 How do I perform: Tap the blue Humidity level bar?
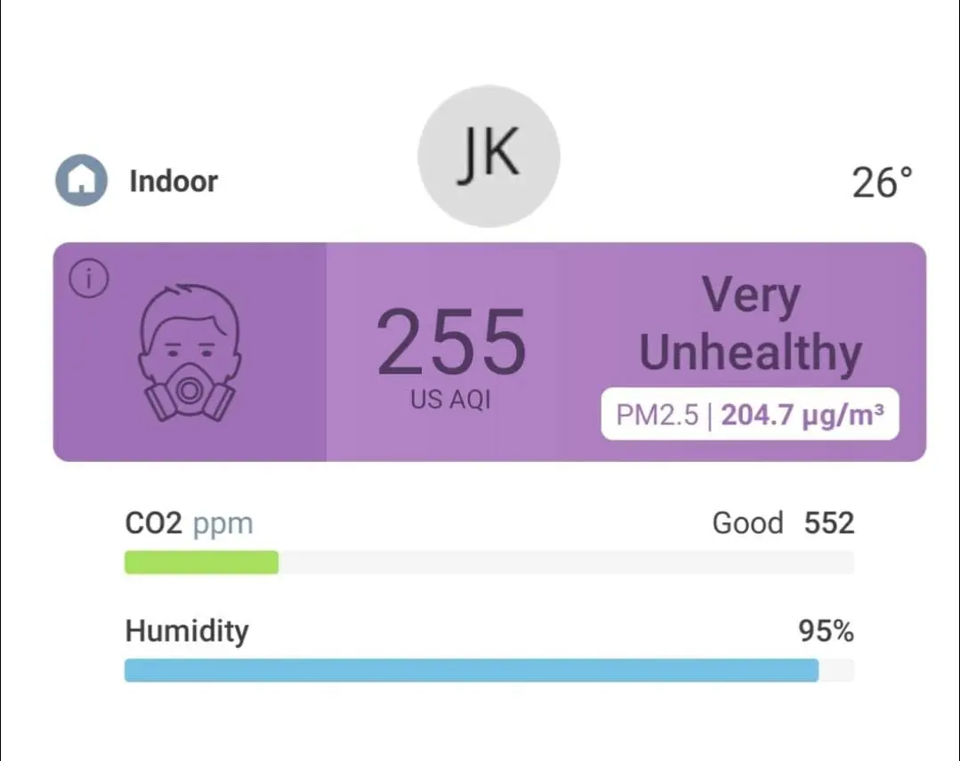tap(472, 670)
